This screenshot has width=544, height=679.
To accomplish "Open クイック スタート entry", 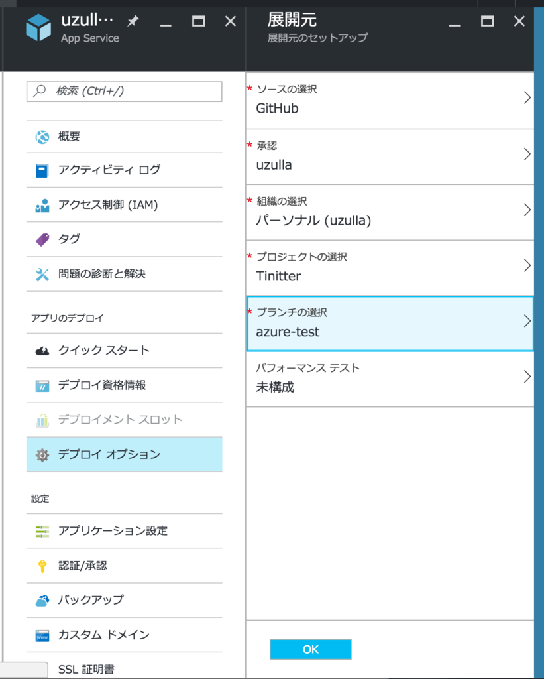I will pyautogui.click(x=124, y=351).
